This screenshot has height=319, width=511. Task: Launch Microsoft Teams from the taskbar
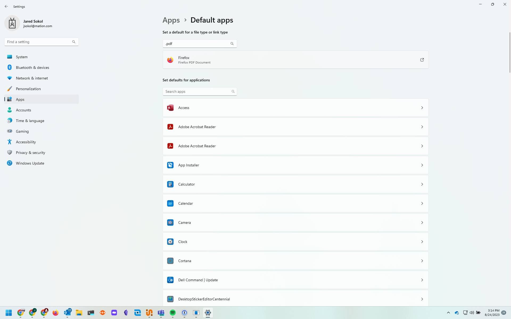click(x=161, y=313)
